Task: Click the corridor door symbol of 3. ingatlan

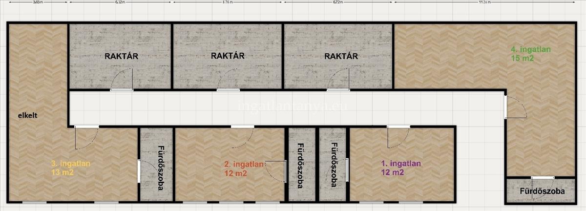Action: [86, 137]
